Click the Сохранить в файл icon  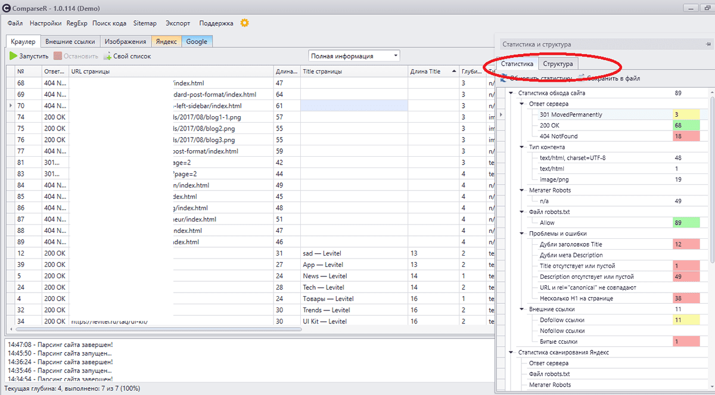pos(582,78)
